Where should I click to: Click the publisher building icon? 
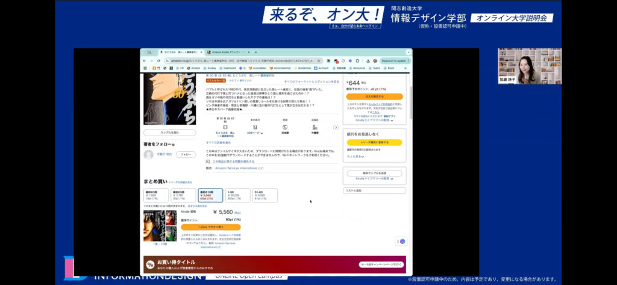tap(315, 127)
